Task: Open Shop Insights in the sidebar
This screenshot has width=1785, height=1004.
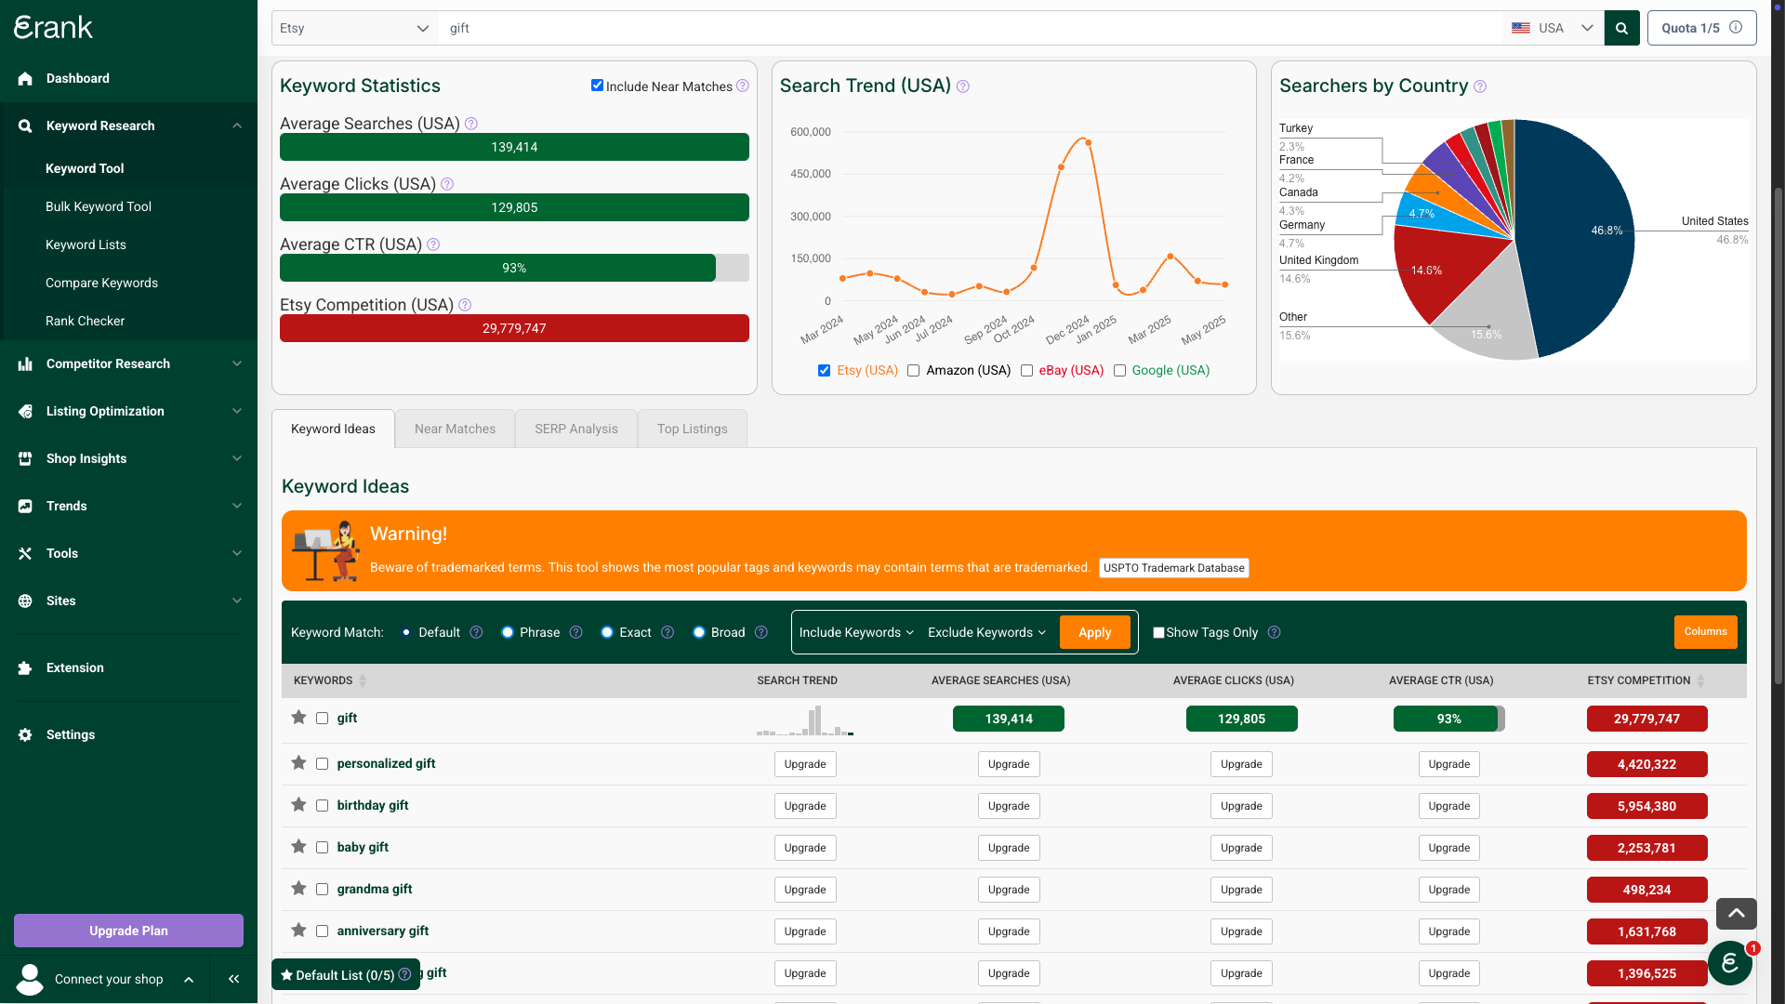Action: tap(85, 458)
